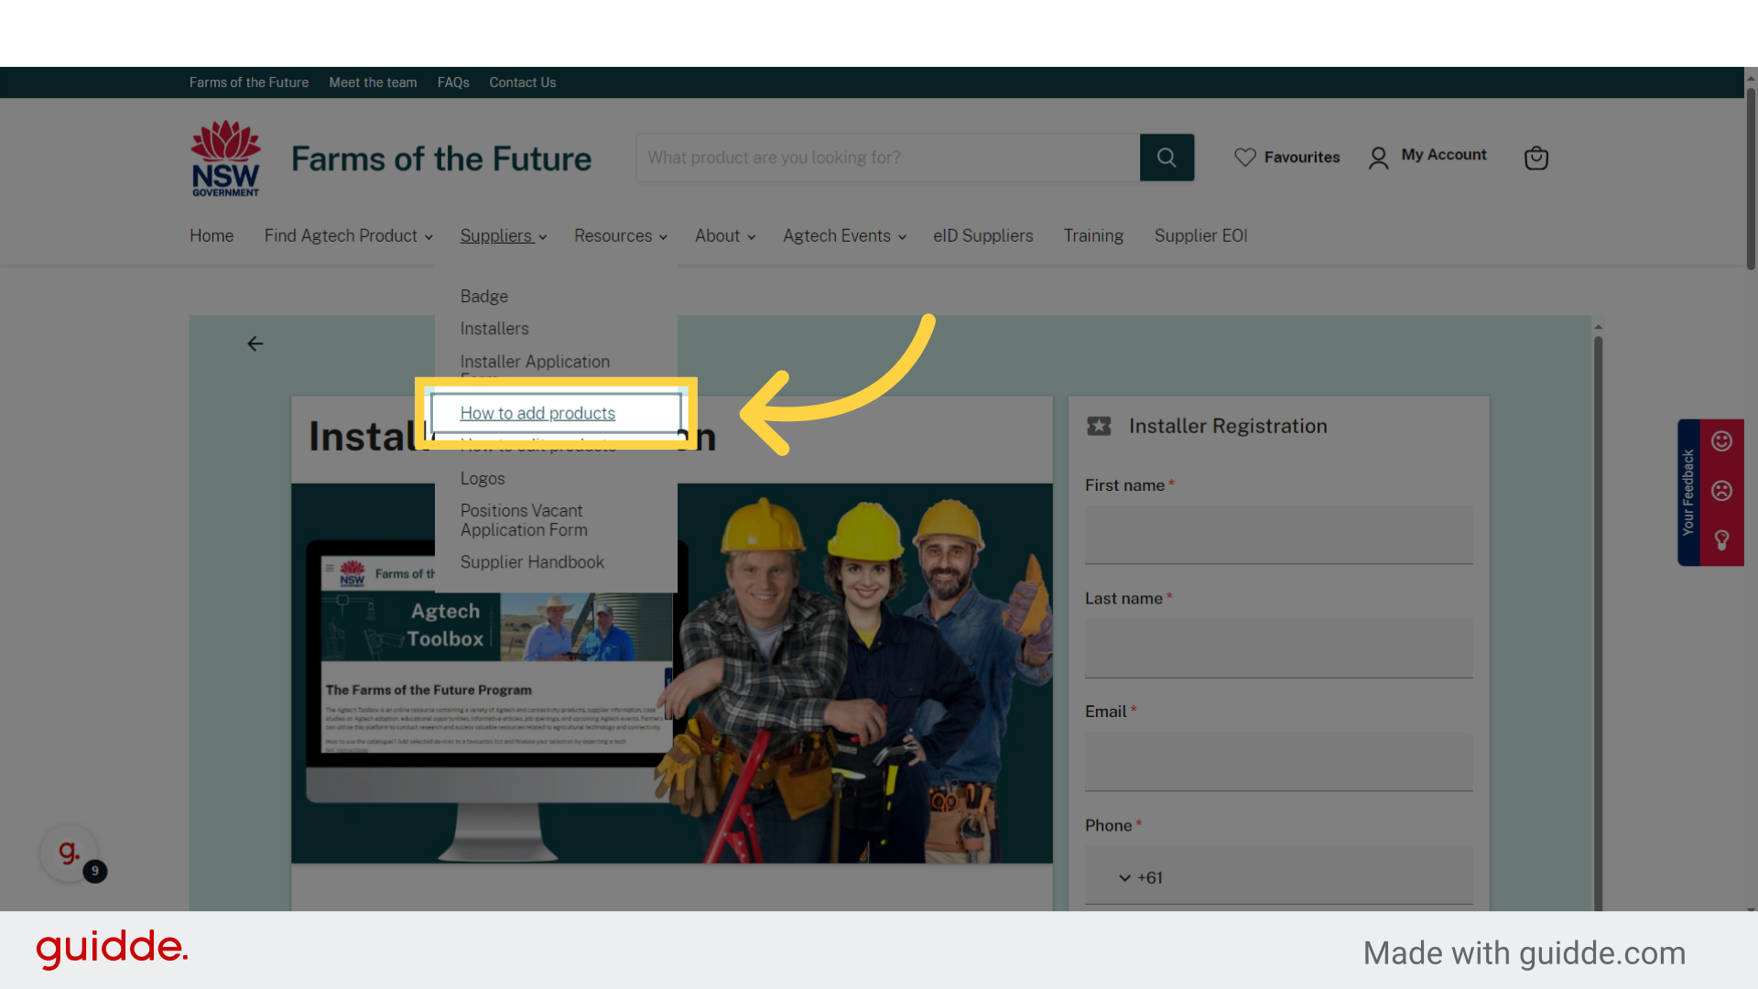The width and height of the screenshot is (1758, 989).
Task: Click the page vertical scrollbar
Action: click(x=1751, y=179)
